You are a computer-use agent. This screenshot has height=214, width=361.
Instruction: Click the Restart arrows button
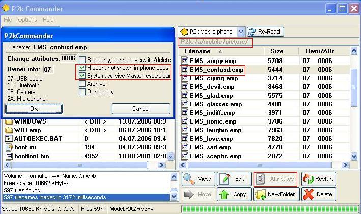319,179
